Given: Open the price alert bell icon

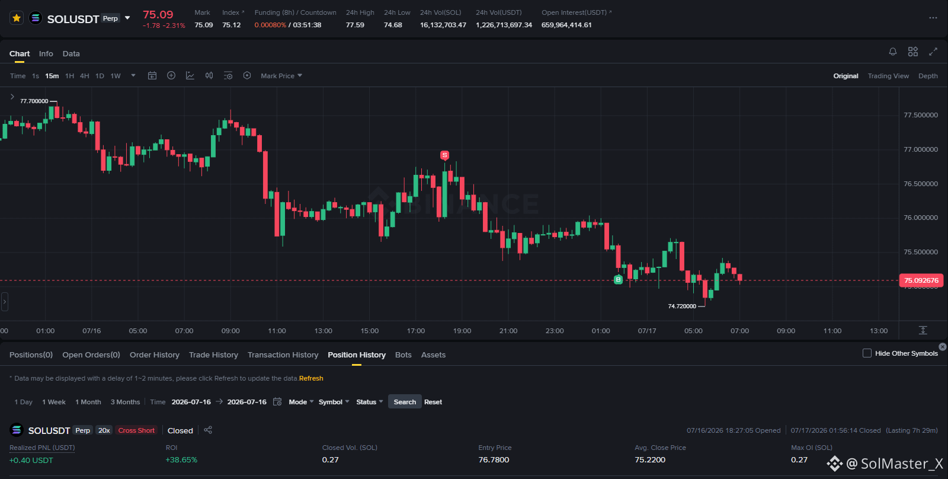Looking at the screenshot, I should tap(893, 52).
